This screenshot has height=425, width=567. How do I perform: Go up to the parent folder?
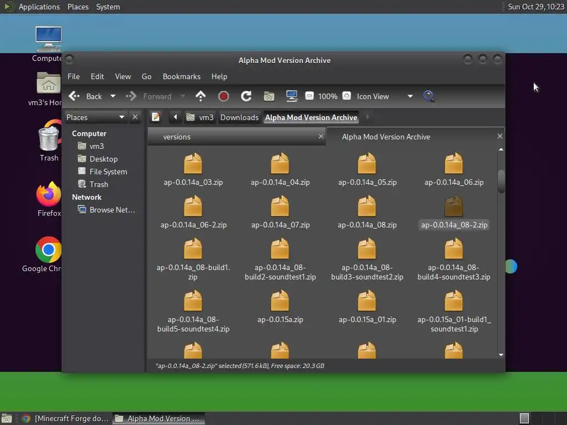[x=200, y=96]
